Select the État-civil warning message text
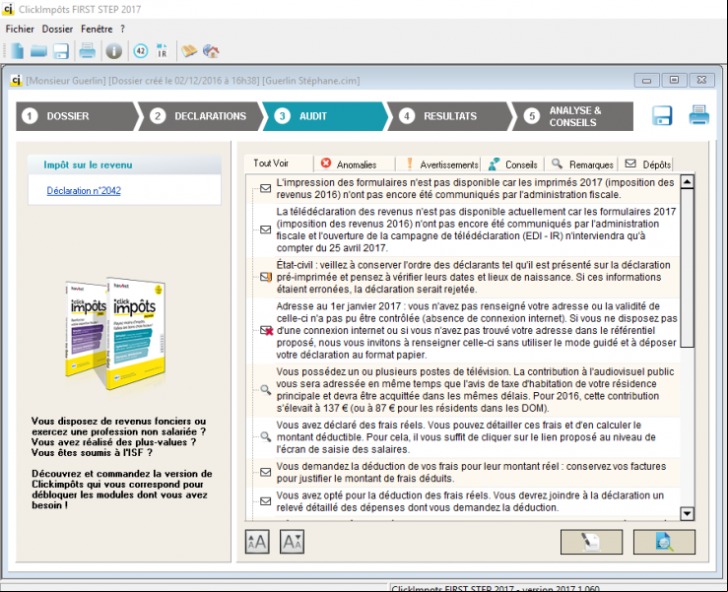The image size is (728, 592). [x=474, y=277]
